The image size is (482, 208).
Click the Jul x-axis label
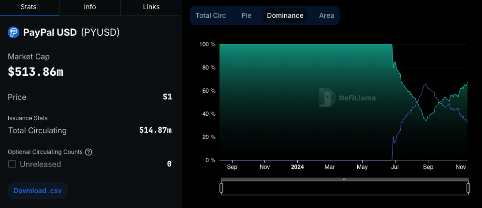(395, 167)
